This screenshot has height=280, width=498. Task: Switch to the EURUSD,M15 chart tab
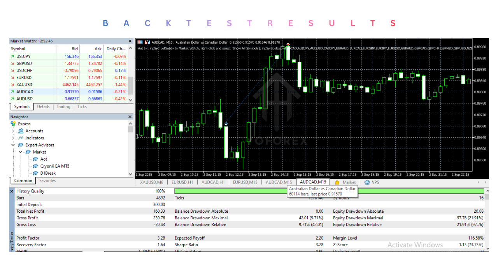[x=245, y=182]
